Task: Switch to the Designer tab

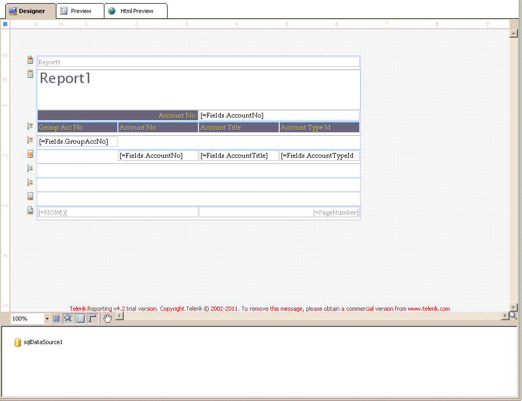Action: tap(31, 11)
